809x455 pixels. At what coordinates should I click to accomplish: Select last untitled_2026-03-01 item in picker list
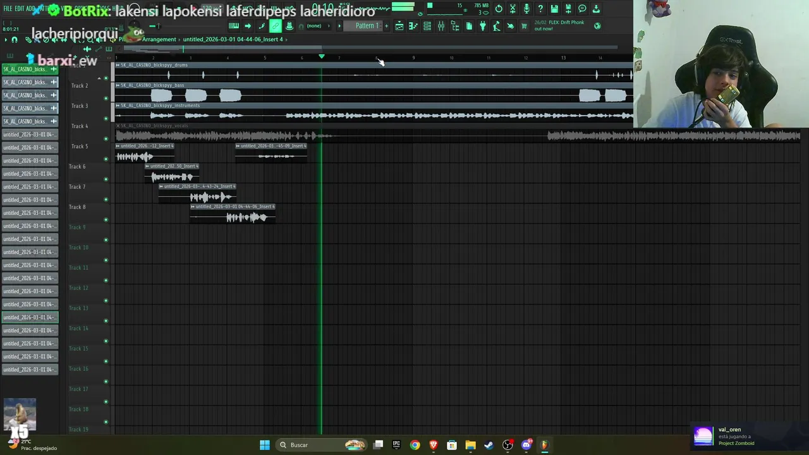(30, 370)
